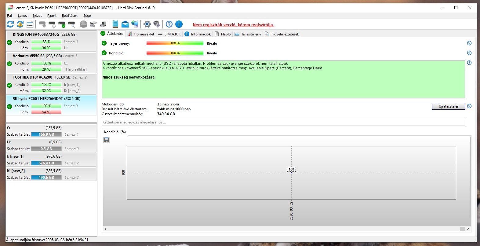Click the grey dome disk toolbar icon
480x246 pixels.
point(83,24)
